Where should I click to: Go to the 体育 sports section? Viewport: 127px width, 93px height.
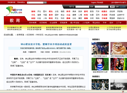click(x=68, y=11)
